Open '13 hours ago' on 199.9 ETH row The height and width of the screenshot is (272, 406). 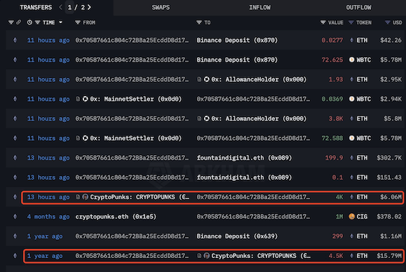(48, 158)
